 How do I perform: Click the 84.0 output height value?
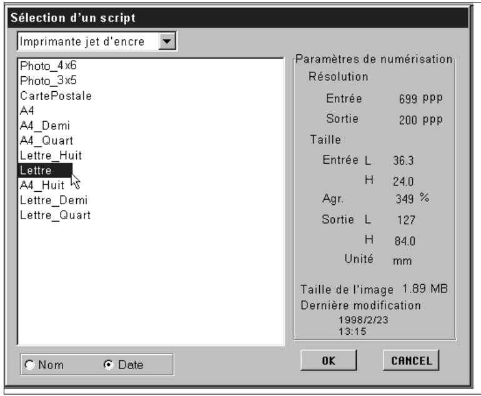coord(405,241)
